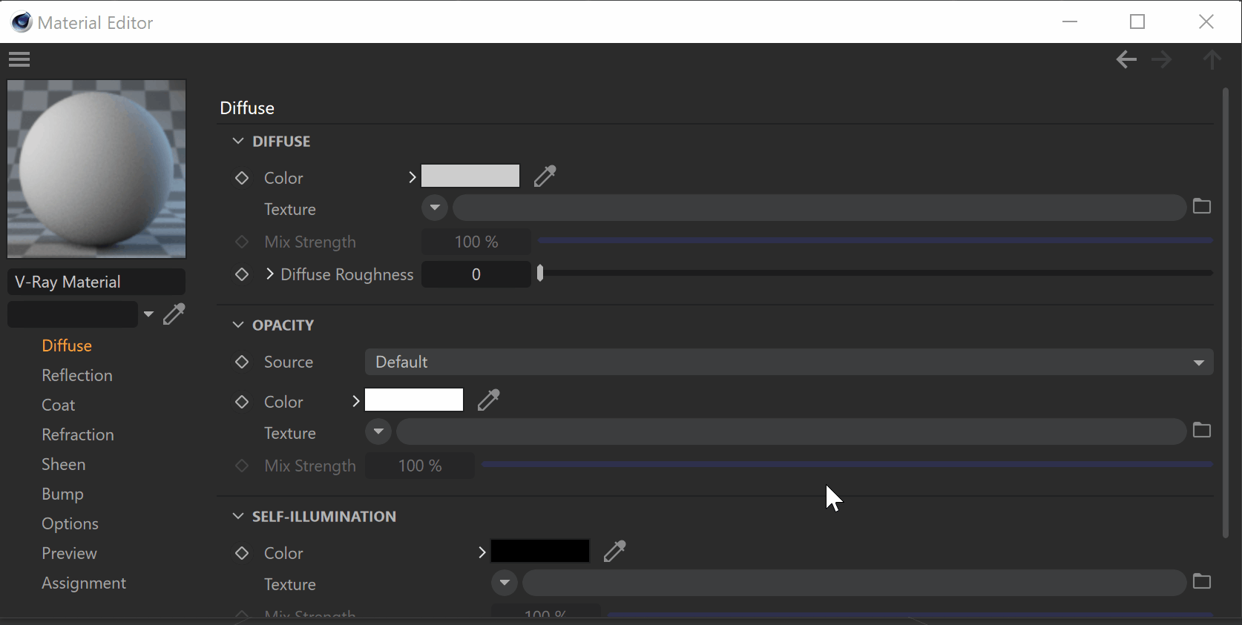Image resolution: width=1242 pixels, height=625 pixels.
Task: Pick diffuse color with the eyedropper
Action: point(545,176)
